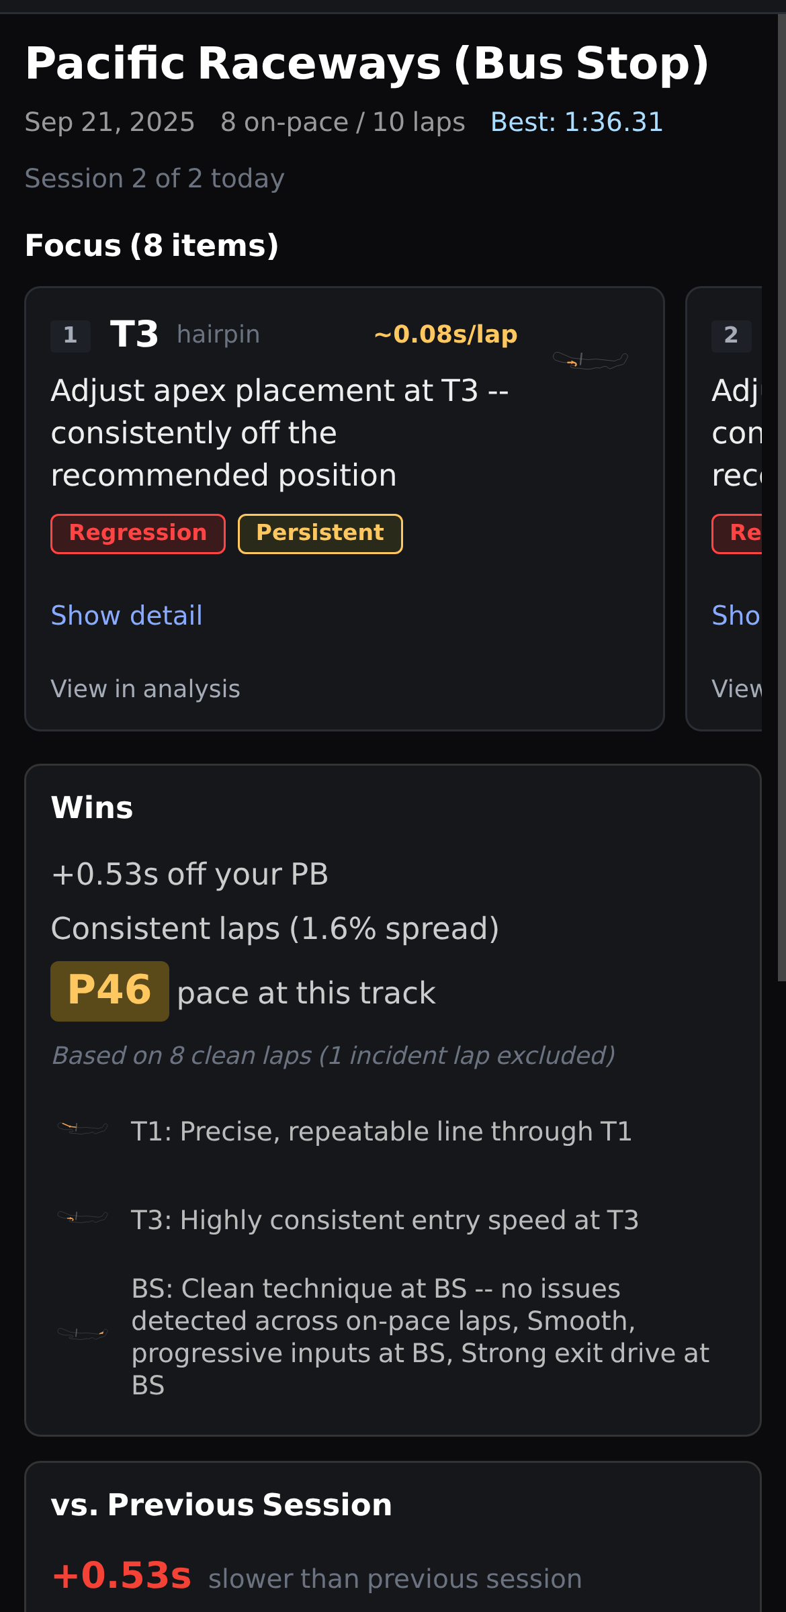Click the Best: 1:36.31 lap time link

[x=576, y=122]
